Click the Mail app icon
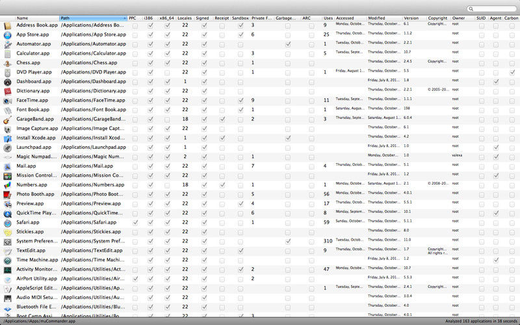The image size is (520, 325). point(7,166)
